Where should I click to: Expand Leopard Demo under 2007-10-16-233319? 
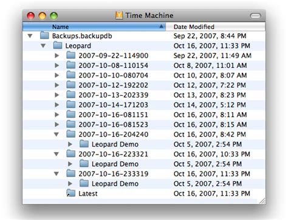coord(70,184)
